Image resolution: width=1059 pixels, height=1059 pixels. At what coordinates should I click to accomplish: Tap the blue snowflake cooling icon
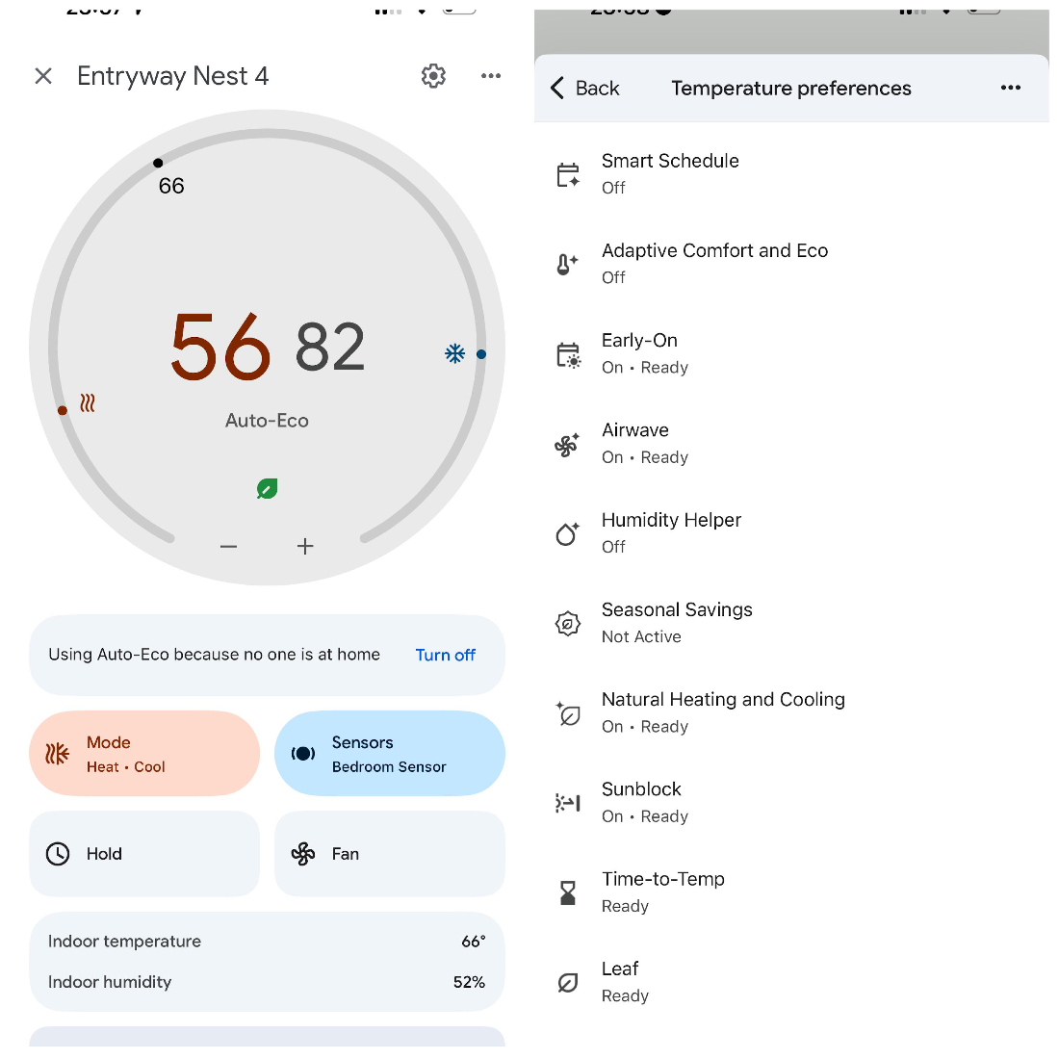(455, 353)
